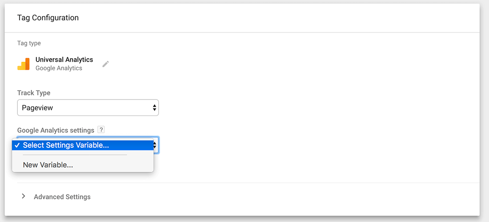Click the checkmark beside Select Settings Variable
The width and height of the screenshot is (489, 222).
click(x=17, y=145)
